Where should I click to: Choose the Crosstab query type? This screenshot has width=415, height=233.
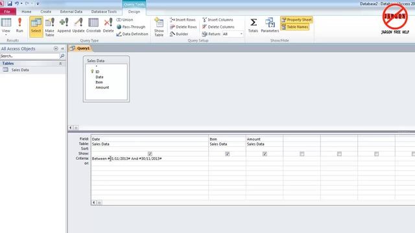coord(93,25)
